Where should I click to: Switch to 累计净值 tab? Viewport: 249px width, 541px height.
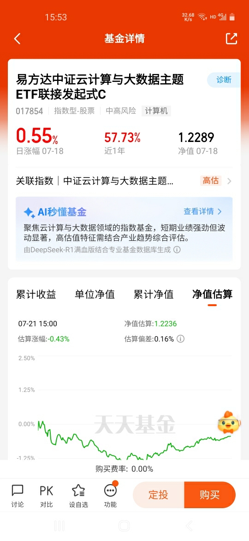point(154,294)
